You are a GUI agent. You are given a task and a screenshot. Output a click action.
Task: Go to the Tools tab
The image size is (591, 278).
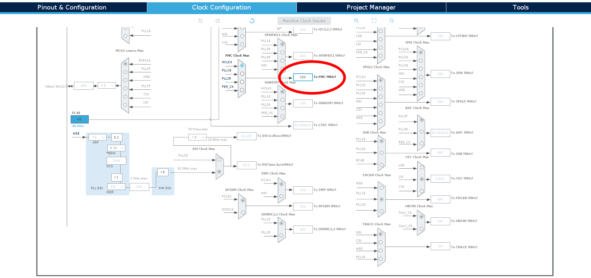click(x=520, y=7)
